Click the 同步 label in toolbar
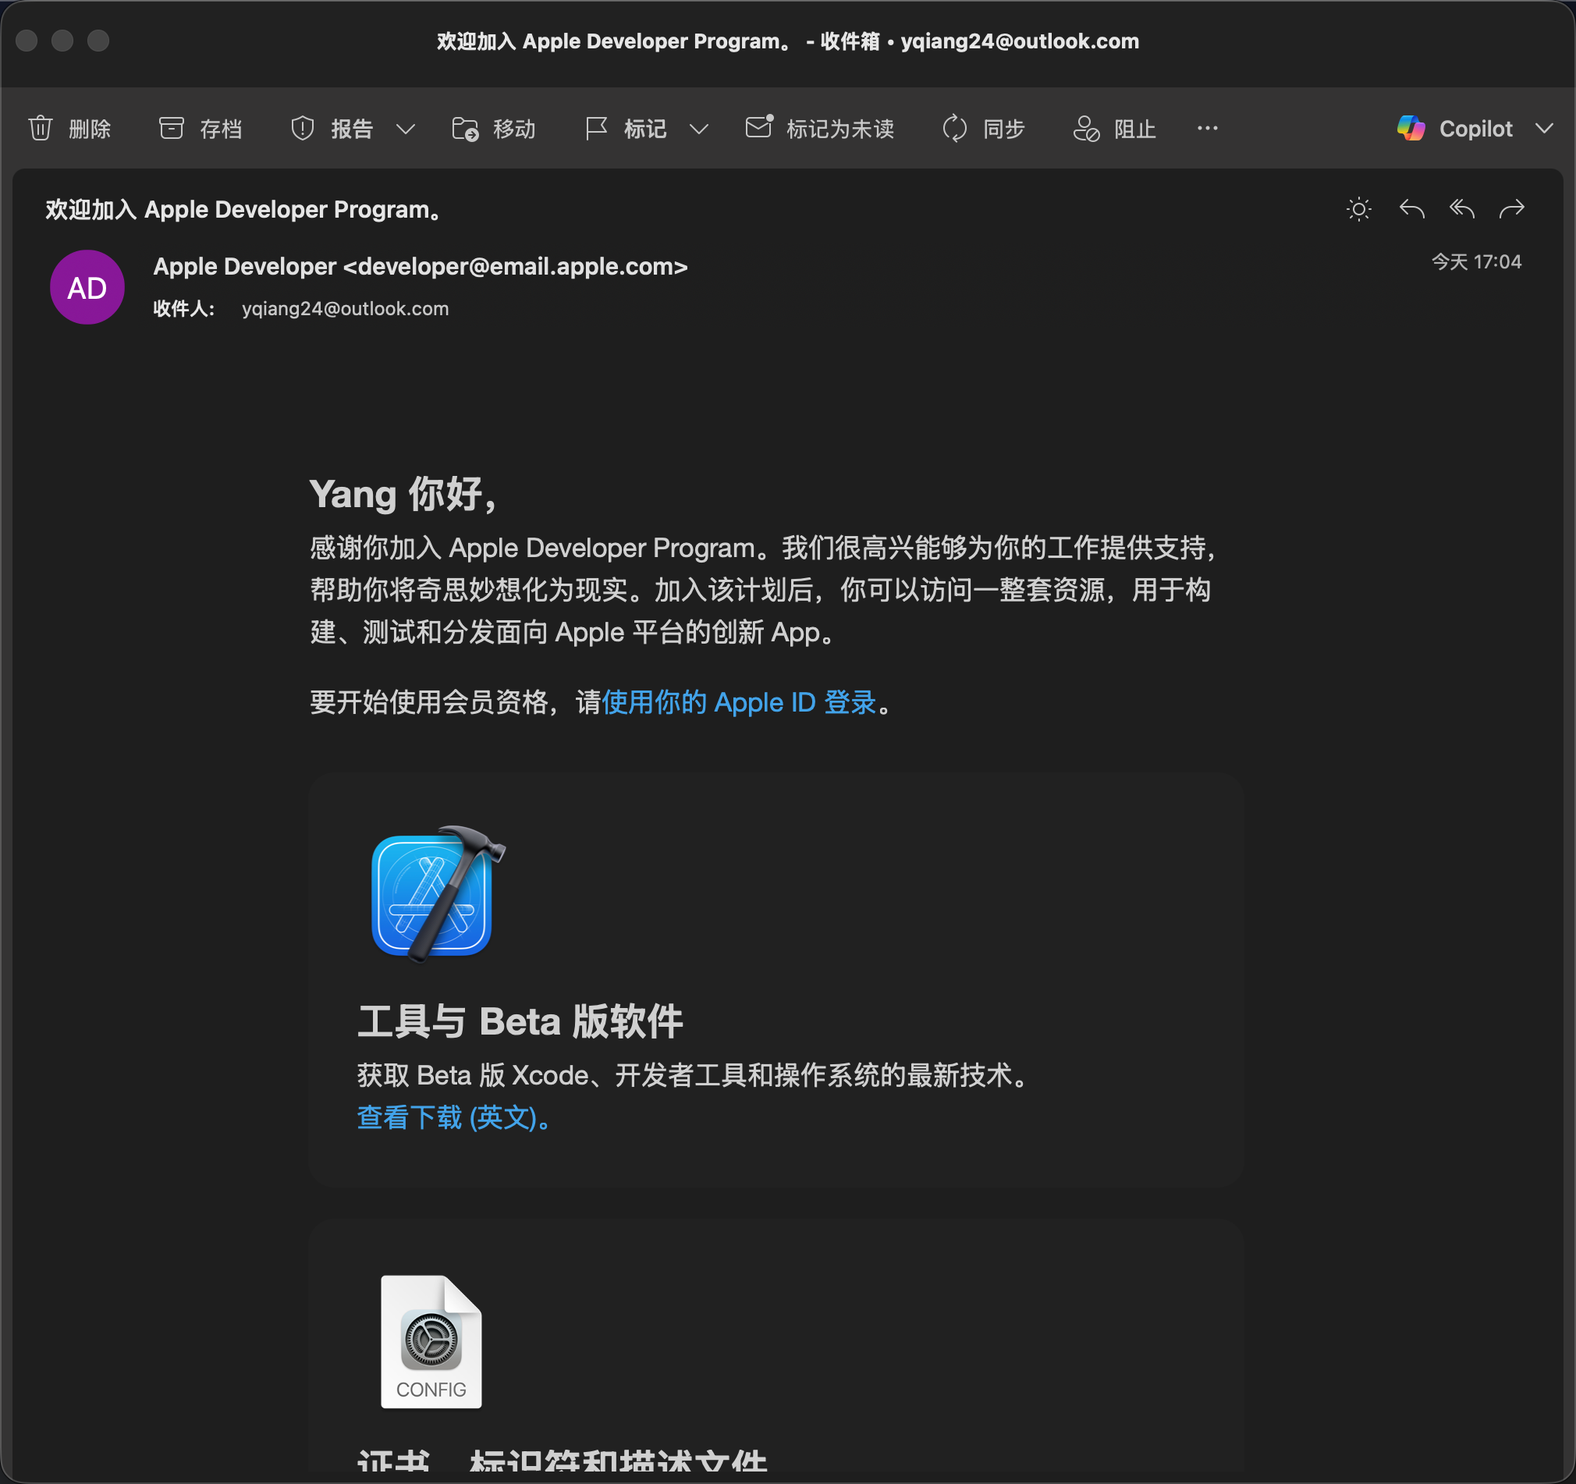Viewport: 1576px width, 1484px height. click(1004, 130)
